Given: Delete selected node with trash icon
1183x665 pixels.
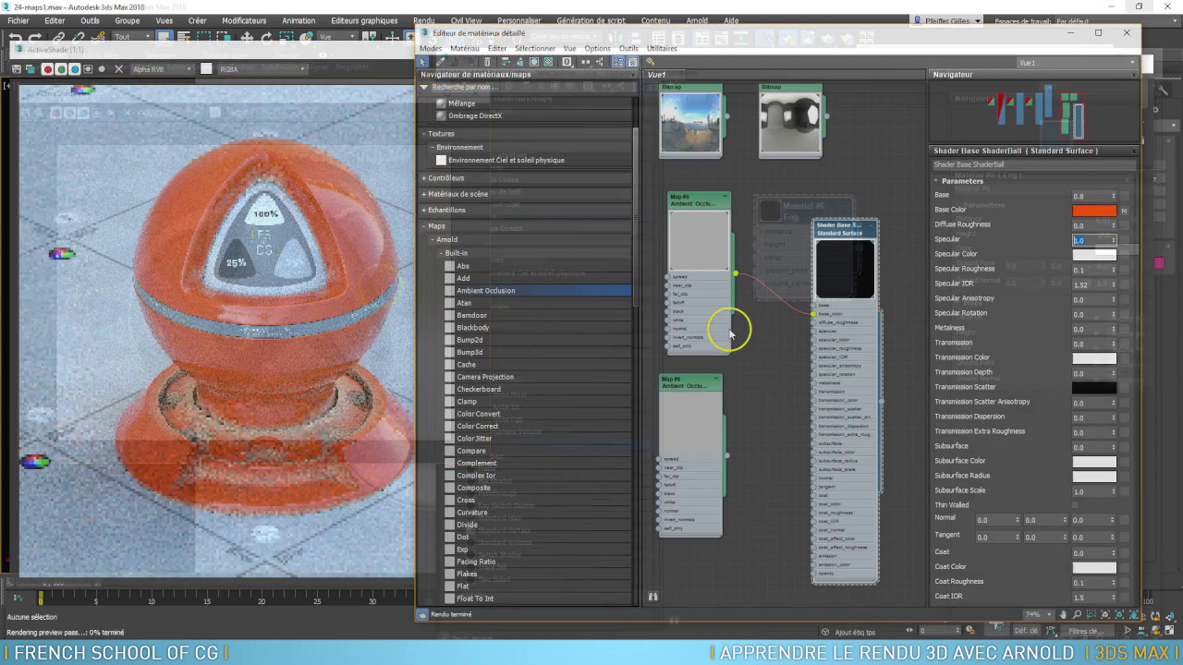Looking at the screenshot, I should coord(487,62).
